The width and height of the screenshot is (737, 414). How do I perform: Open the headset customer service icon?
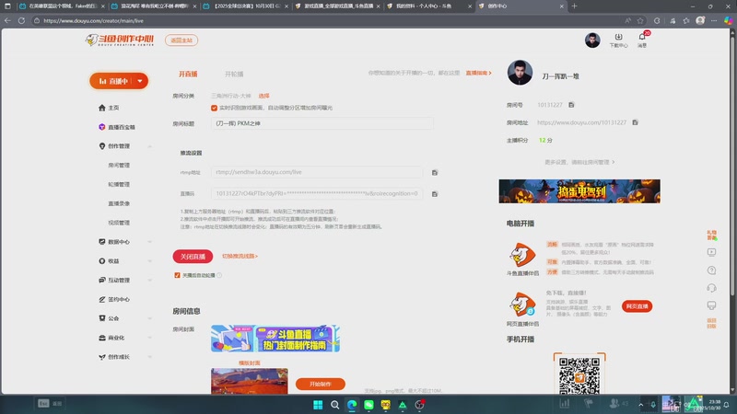711,288
